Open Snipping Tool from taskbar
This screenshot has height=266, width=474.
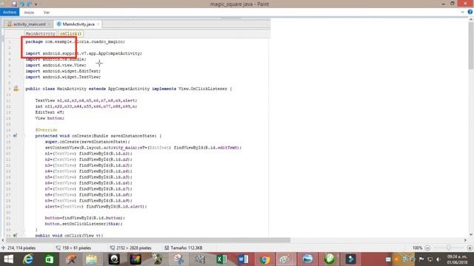pyautogui.click(x=178, y=259)
